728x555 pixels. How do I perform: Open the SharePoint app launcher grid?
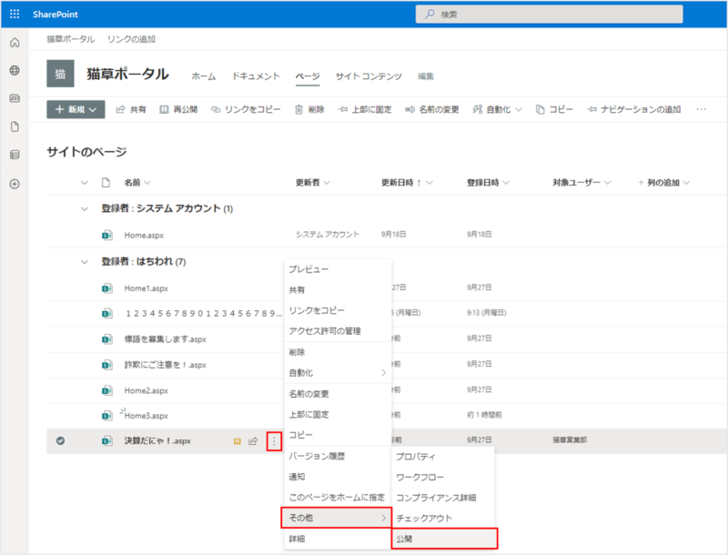15,15
